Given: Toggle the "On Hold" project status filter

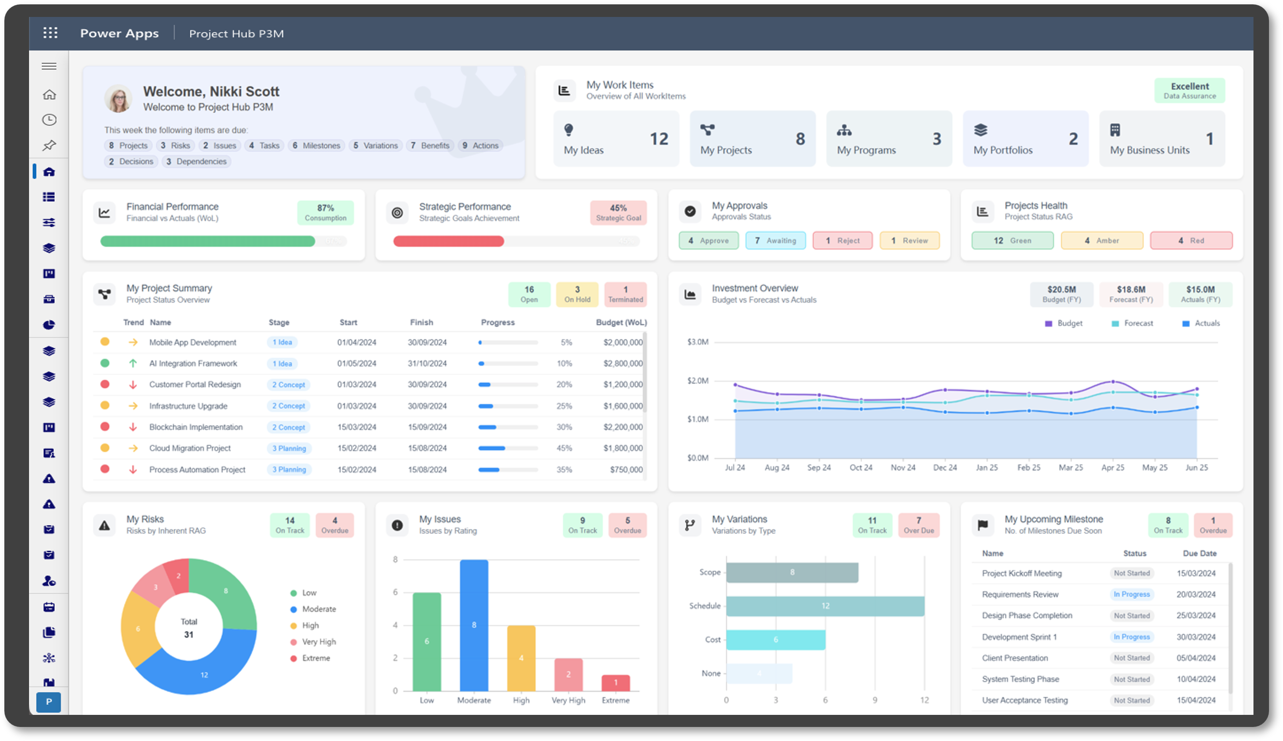Looking at the screenshot, I should (x=576, y=294).
